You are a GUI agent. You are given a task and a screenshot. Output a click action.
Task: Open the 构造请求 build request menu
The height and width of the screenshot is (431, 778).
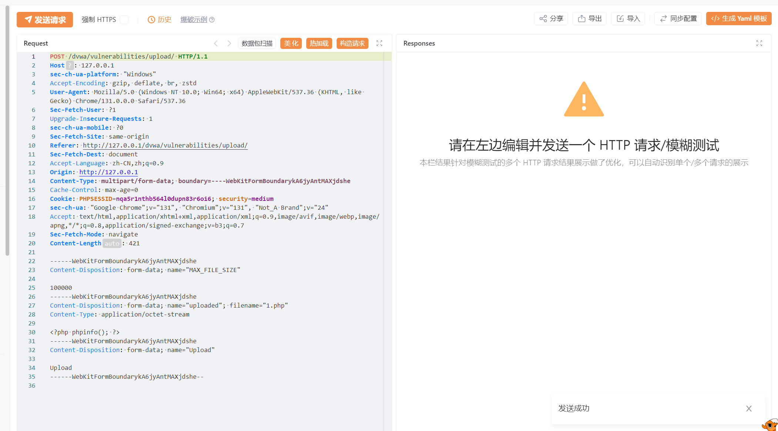pos(352,43)
